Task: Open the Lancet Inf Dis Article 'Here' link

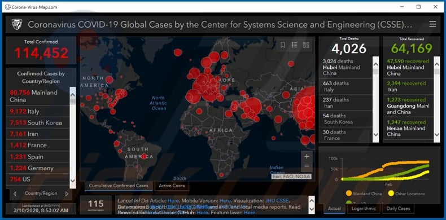Action: pos(173,201)
